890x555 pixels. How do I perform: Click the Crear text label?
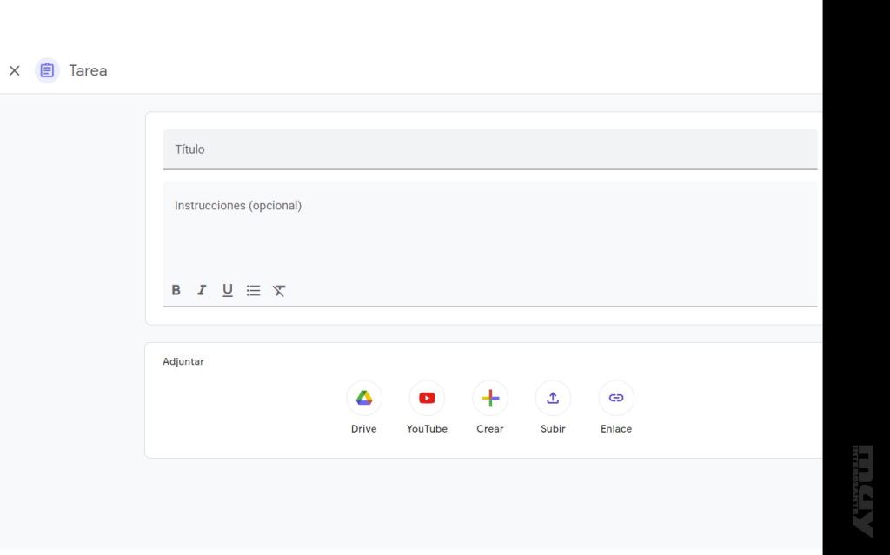[x=490, y=429]
